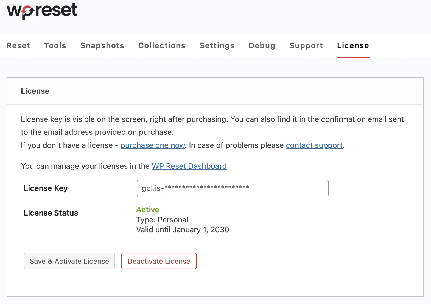The width and height of the screenshot is (431, 304).
Task: Click Save & Activate License button
Action: click(x=69, y=261)
